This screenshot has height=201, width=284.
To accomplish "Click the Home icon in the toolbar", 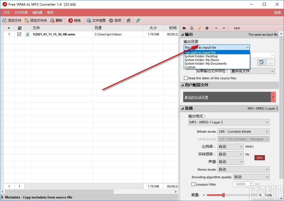I will coord(129,21).
